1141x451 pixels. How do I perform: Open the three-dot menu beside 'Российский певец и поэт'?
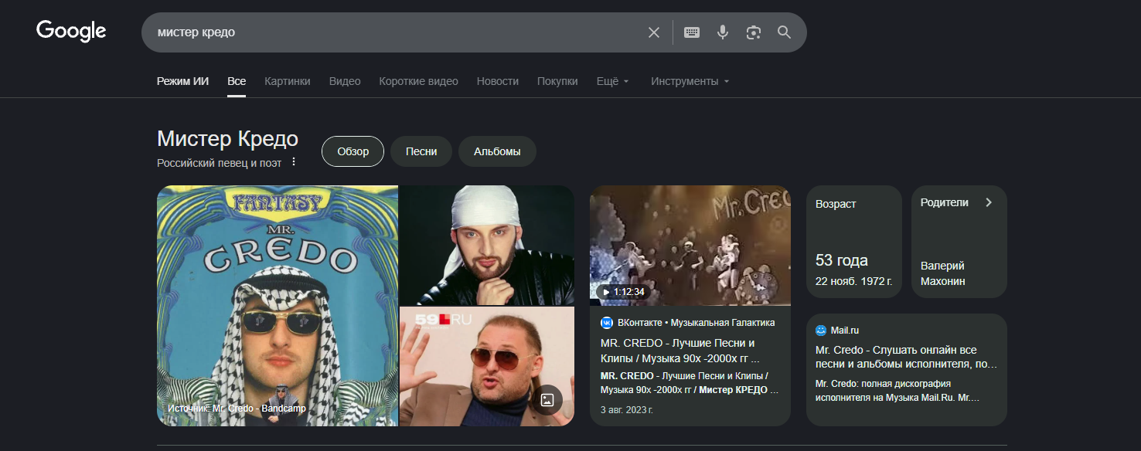pyautogui.click(x=293, y=162)
